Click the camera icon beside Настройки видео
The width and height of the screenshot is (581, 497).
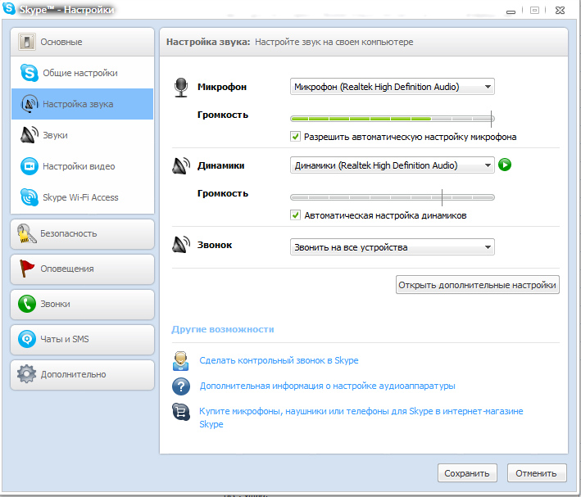click(30, 166)
